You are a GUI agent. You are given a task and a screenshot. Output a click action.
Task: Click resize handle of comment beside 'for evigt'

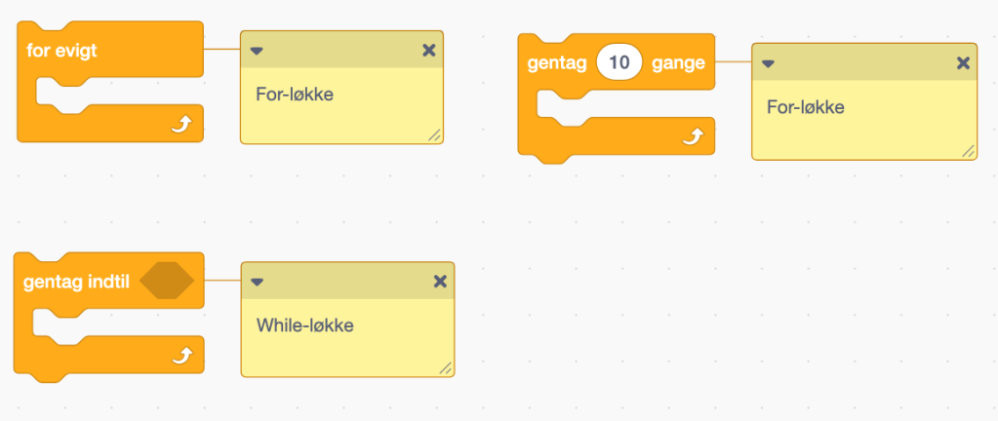coord(434,135)
